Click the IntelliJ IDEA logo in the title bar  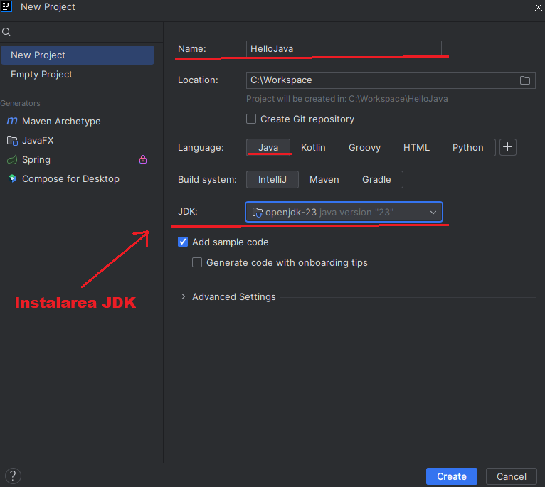[x=6, y=6]
